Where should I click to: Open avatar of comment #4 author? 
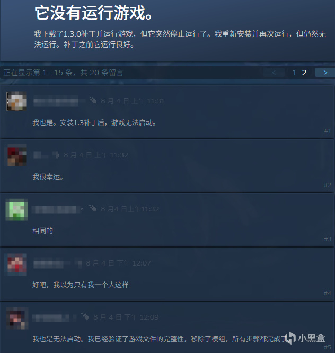point(16,264)
